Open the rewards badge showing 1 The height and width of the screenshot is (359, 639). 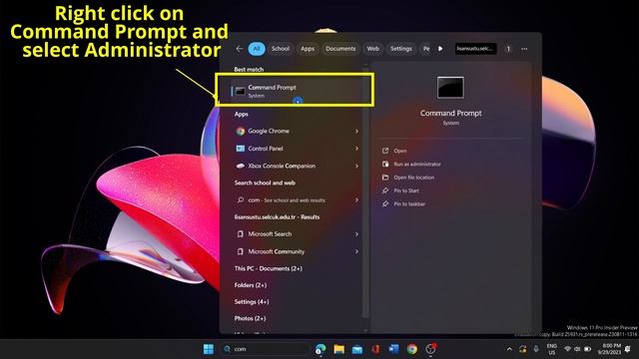tap(508, 49)
